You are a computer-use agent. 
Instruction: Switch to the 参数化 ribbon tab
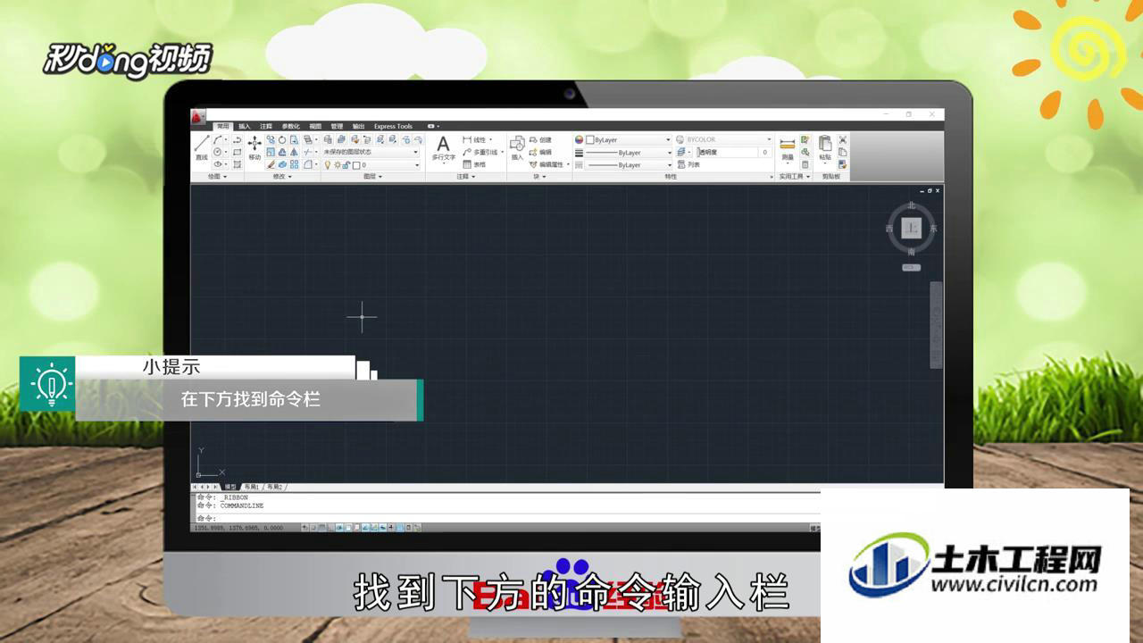click(x=291, y=126)
